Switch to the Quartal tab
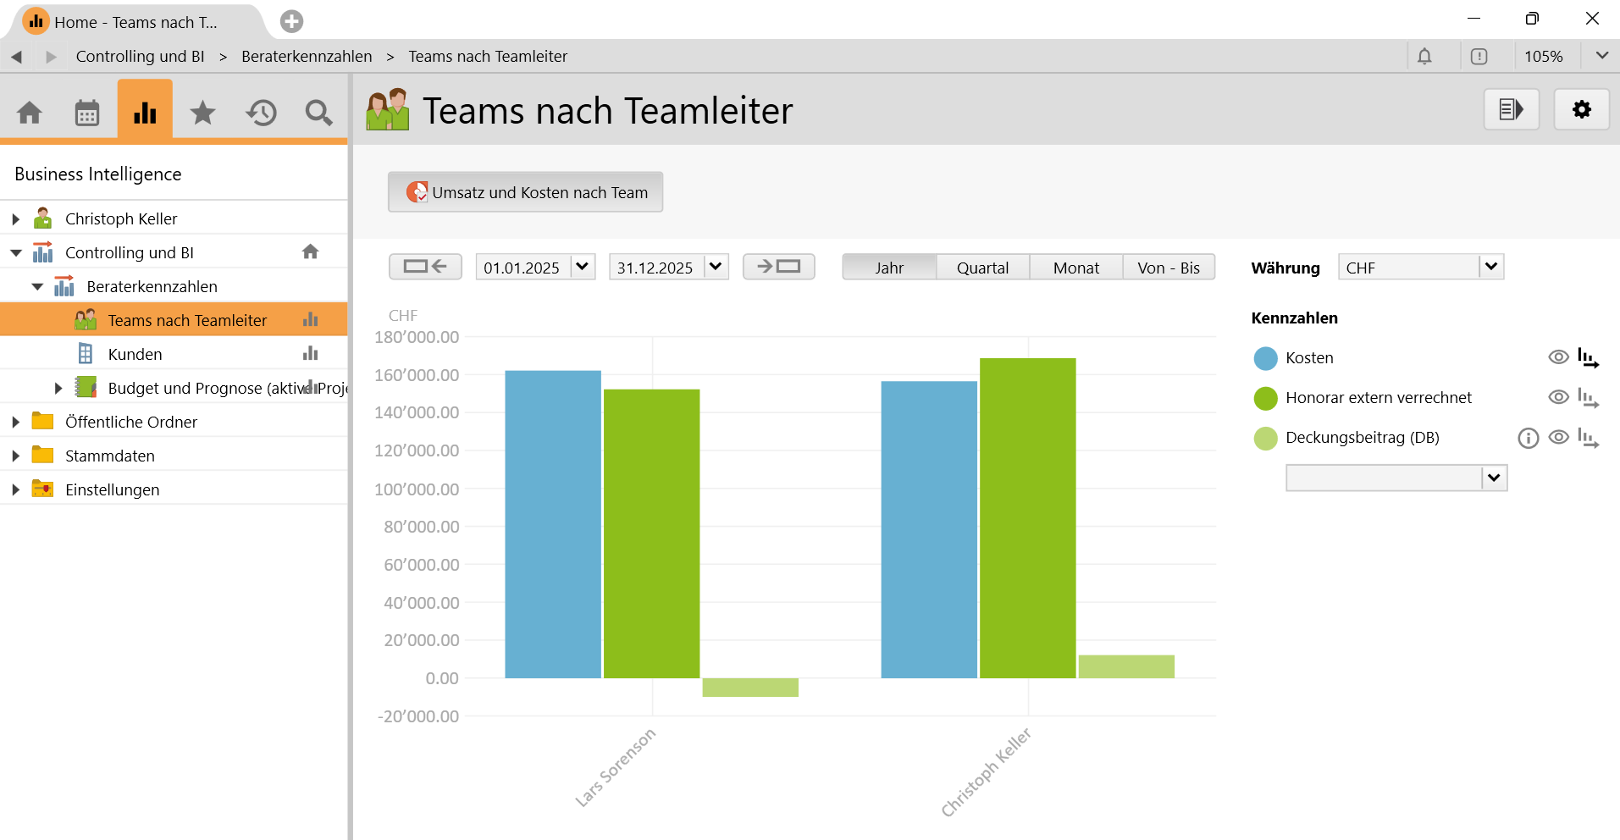The image size is (1620, 840). 982,267
